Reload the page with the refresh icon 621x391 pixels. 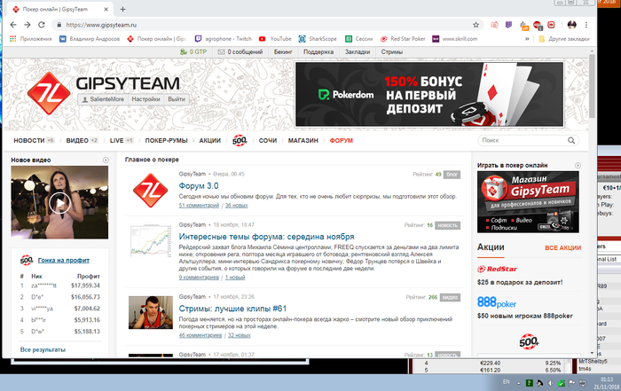click(41, 25)
